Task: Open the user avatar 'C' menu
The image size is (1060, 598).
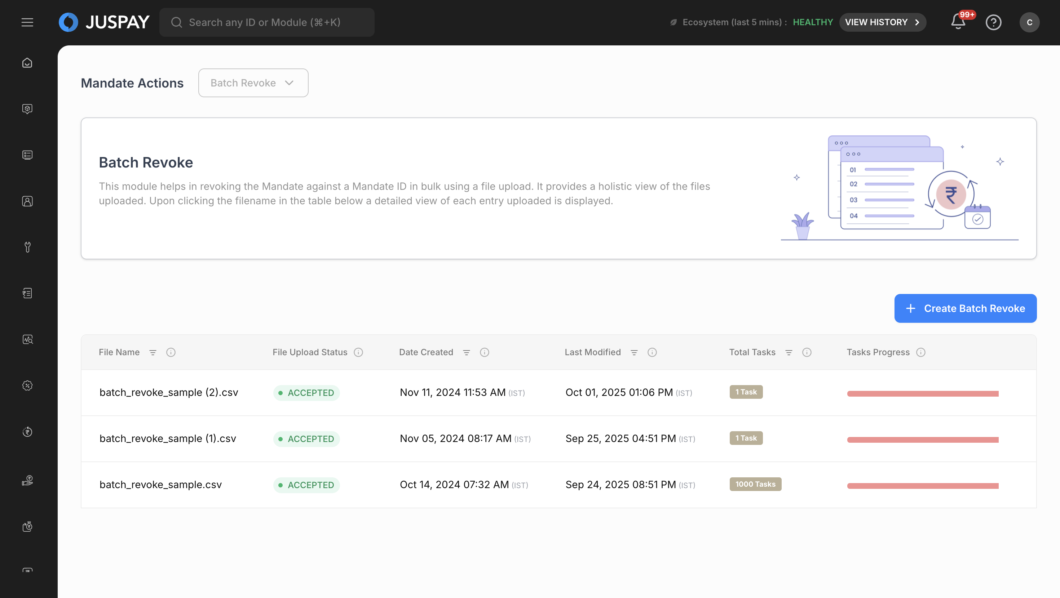Action: pyautogui.click(x=1029, y=22)
